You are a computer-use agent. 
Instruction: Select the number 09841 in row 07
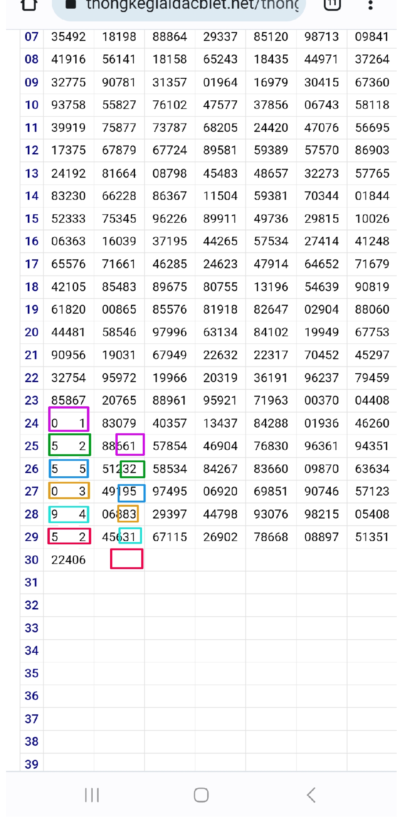[x=372, y=37]
